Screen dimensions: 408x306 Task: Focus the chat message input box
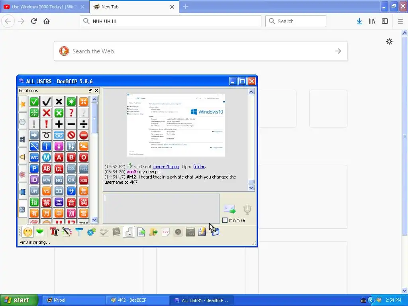click(x=161, y=208)
